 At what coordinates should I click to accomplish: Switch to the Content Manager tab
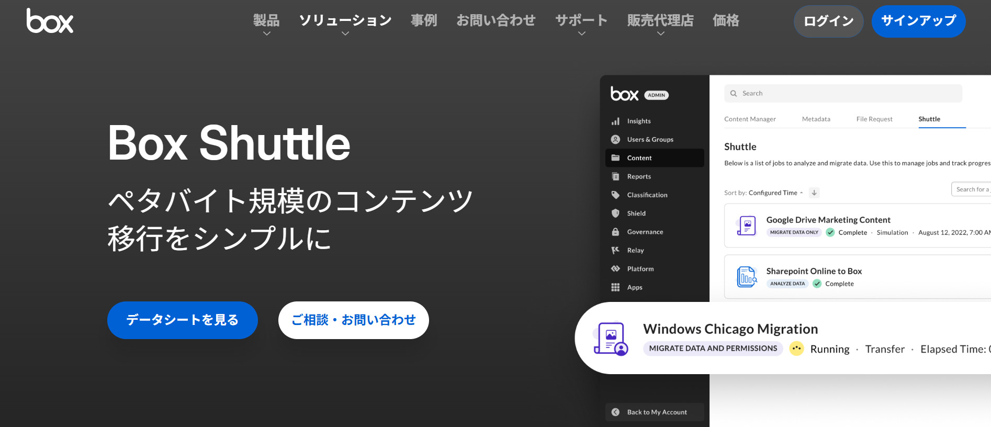click(x=750, y=119)
